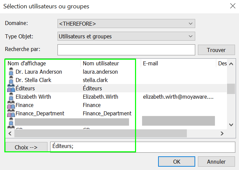Click the user icon beside Elizabeth Wirth
The image size is (239, 170).
click(x=11, y=97)
